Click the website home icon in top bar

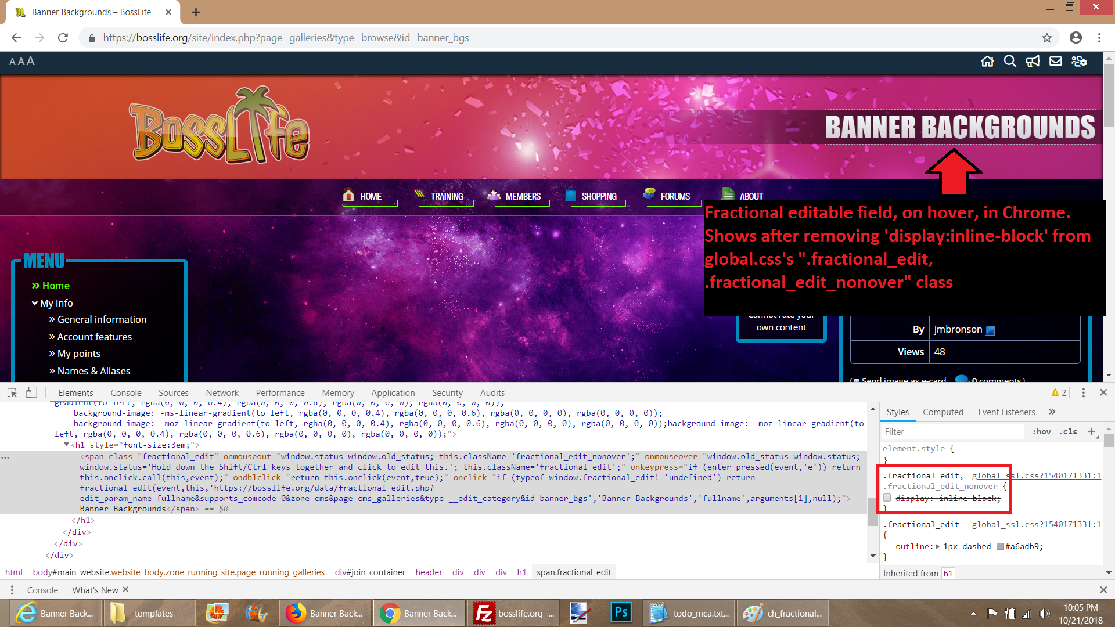coord(987,62)
